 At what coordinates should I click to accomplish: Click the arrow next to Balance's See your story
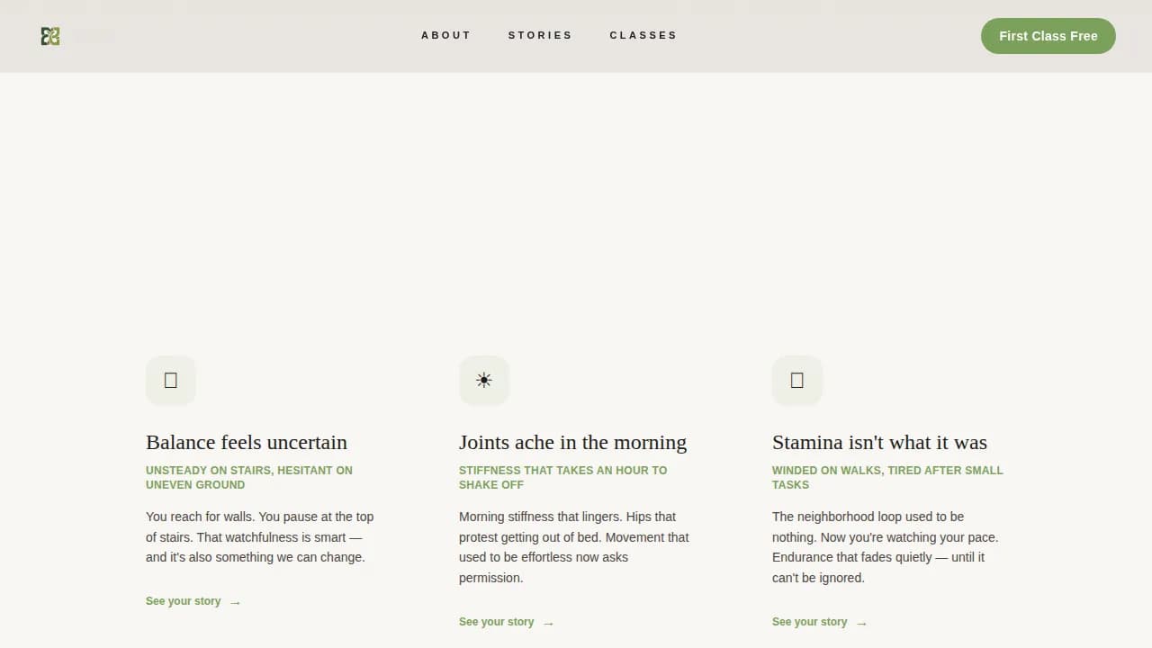click(235, 602)
